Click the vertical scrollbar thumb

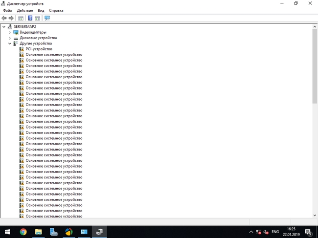click(x=315, y=66)
